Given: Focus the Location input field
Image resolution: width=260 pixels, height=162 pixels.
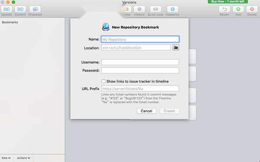Looking at the screenshot, I should 136,48.
